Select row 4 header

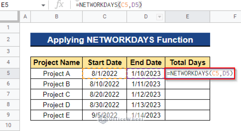click(10, 62)
